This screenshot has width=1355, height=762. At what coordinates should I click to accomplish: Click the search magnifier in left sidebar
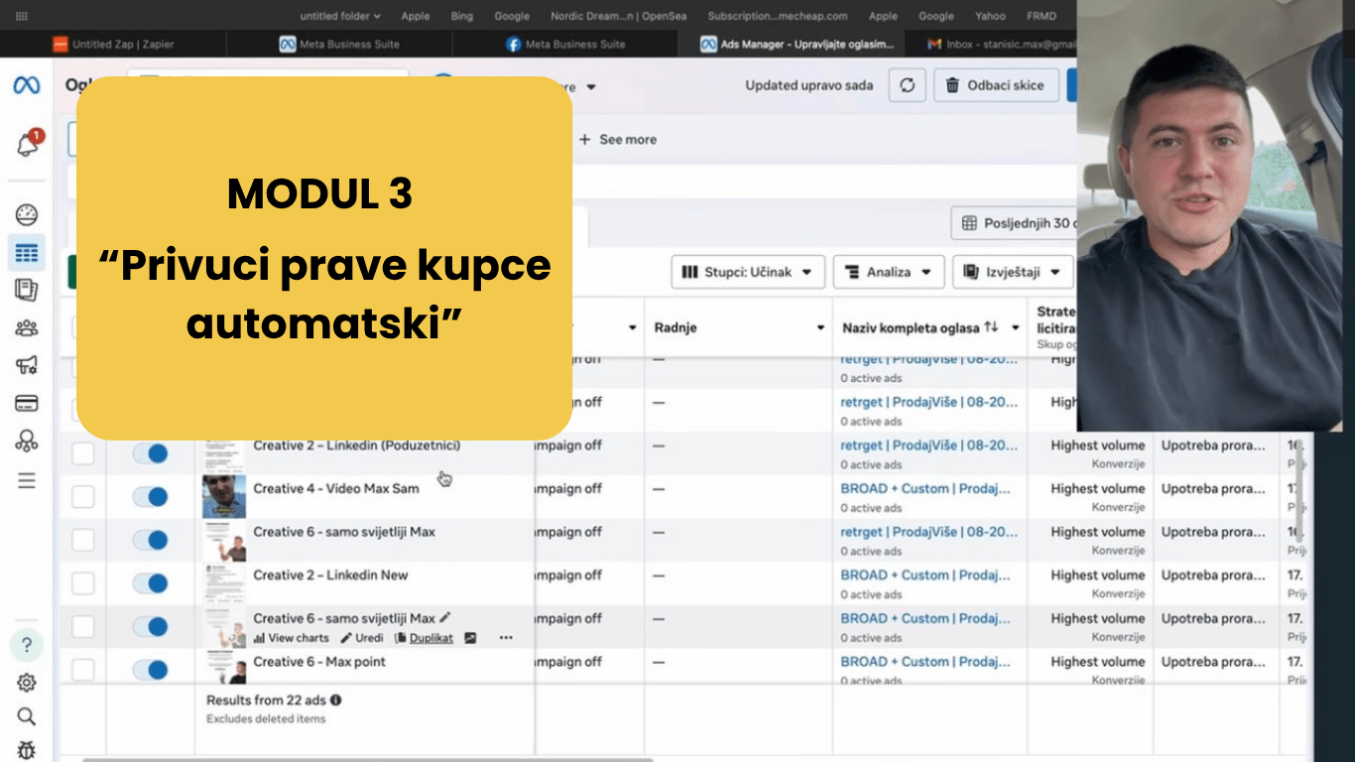27,716
